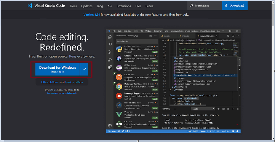275x142 pixels.
Task: Click UTF-8 encoding in the status bar
Action: tap(213, 131)
